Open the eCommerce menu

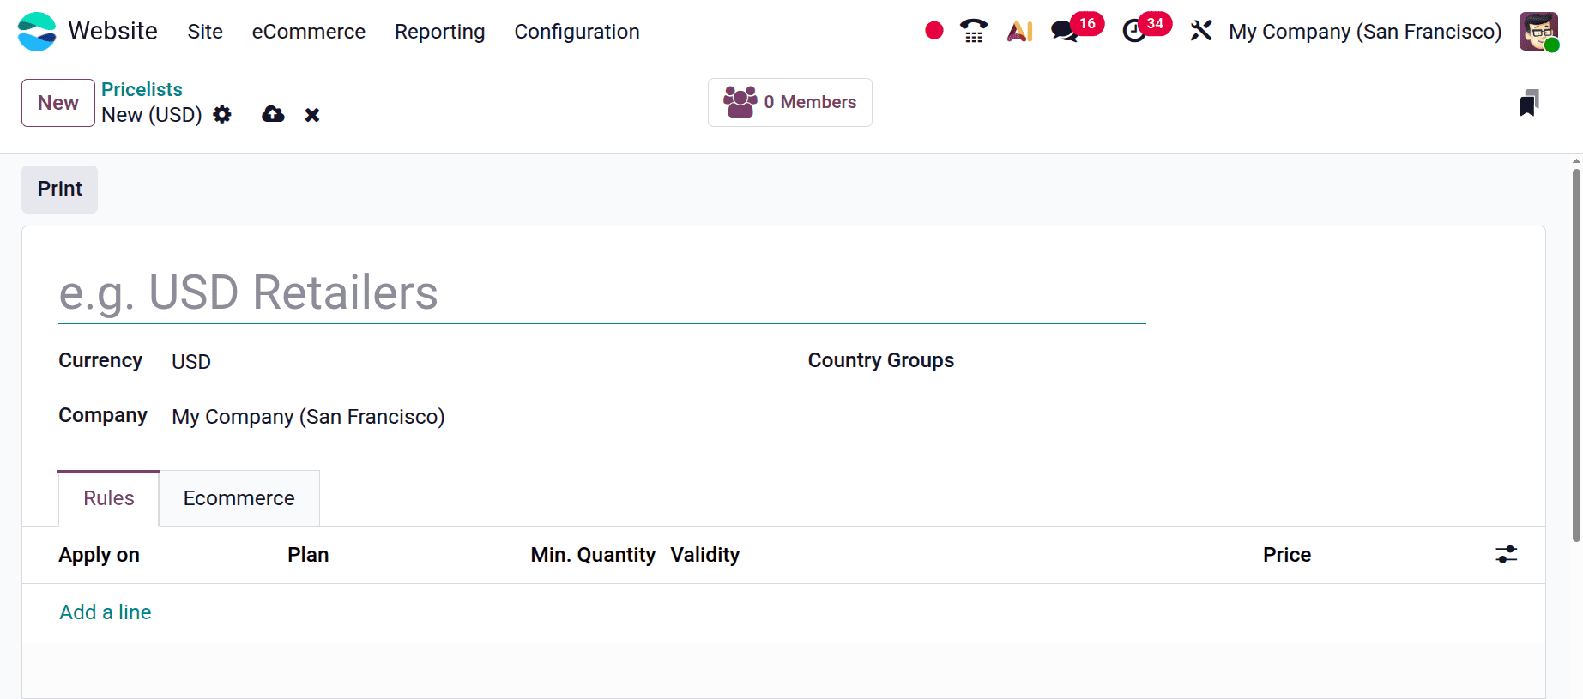[x=309, y=32]
